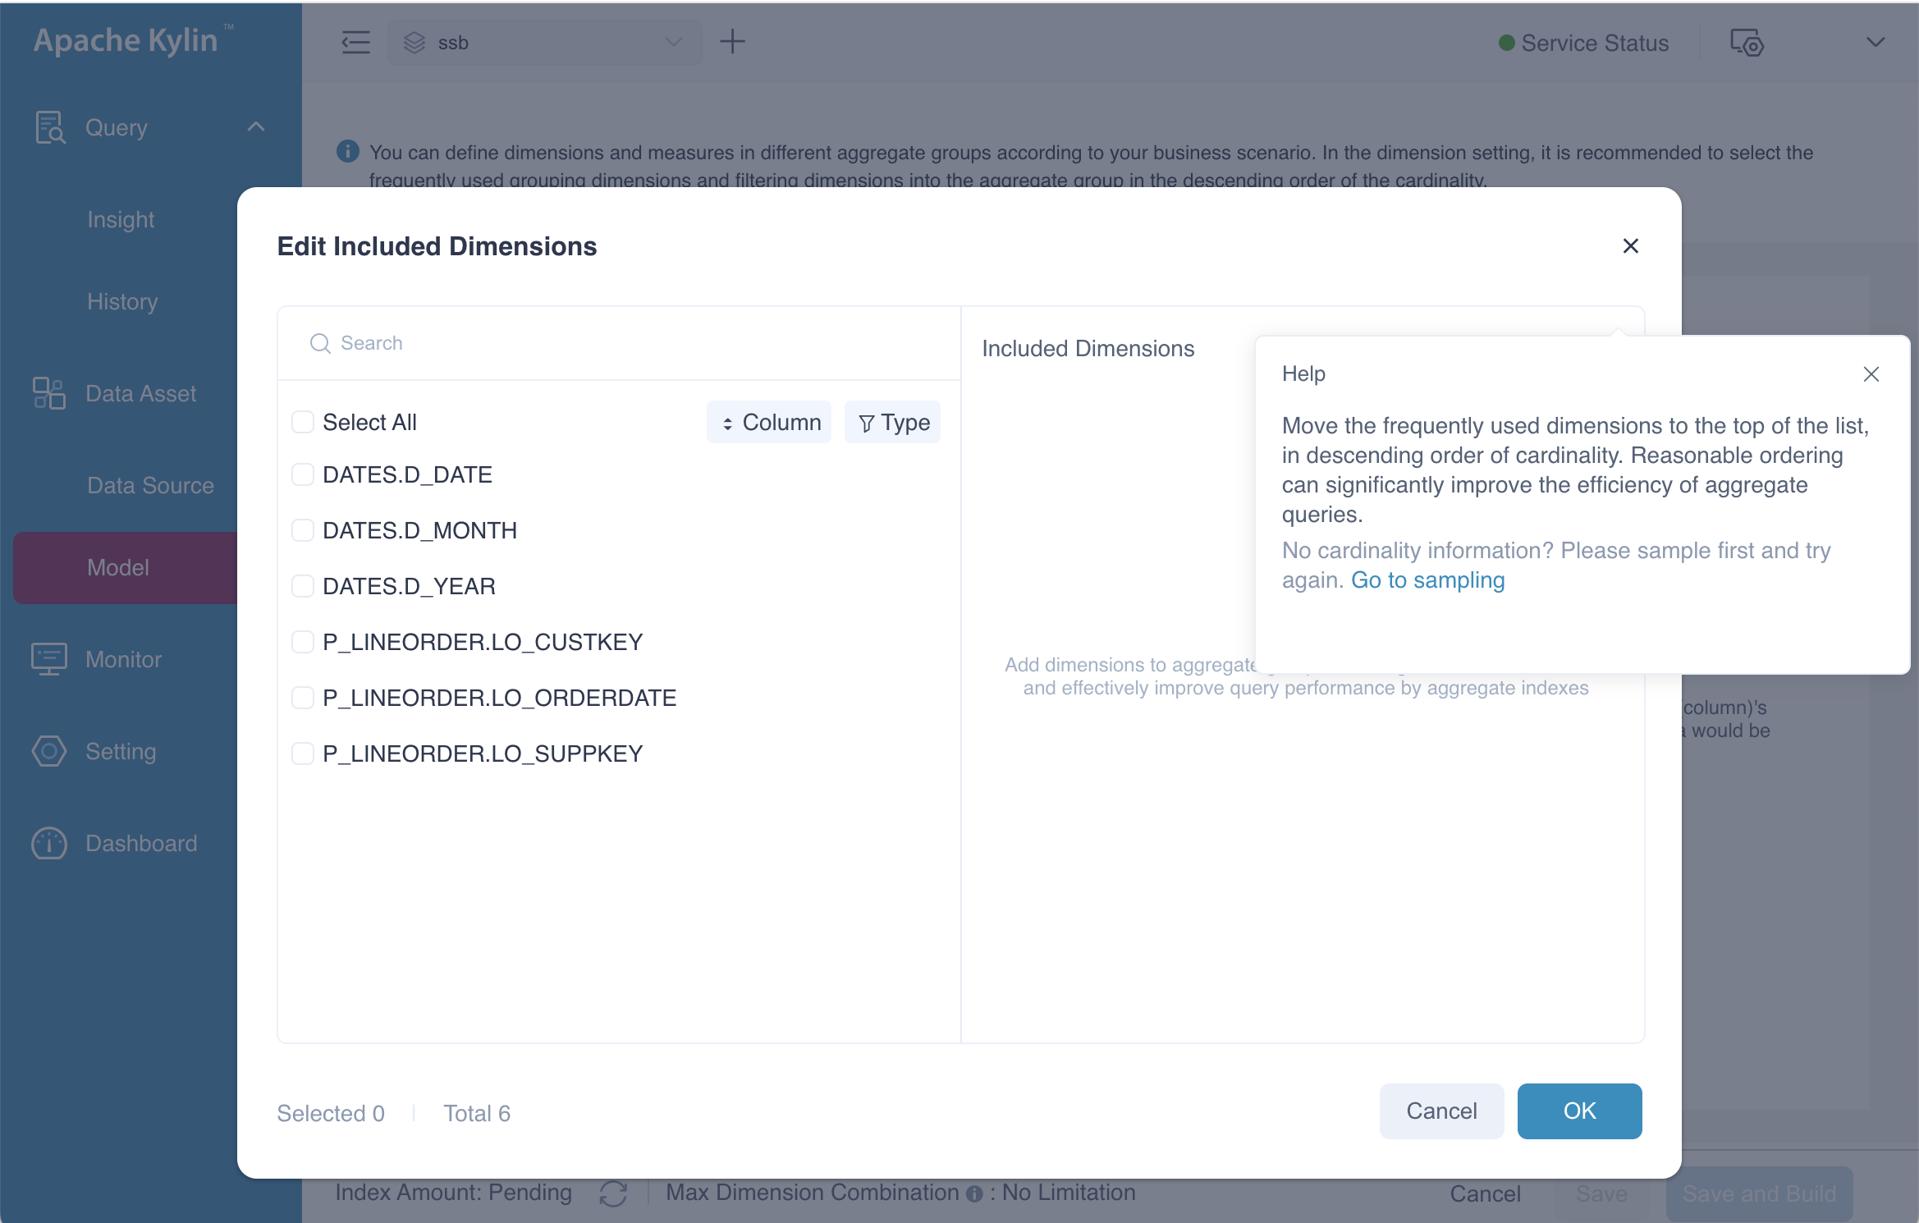Close the Help popover
This screenshot has width=1919, height=1223.
[1871, 374]
